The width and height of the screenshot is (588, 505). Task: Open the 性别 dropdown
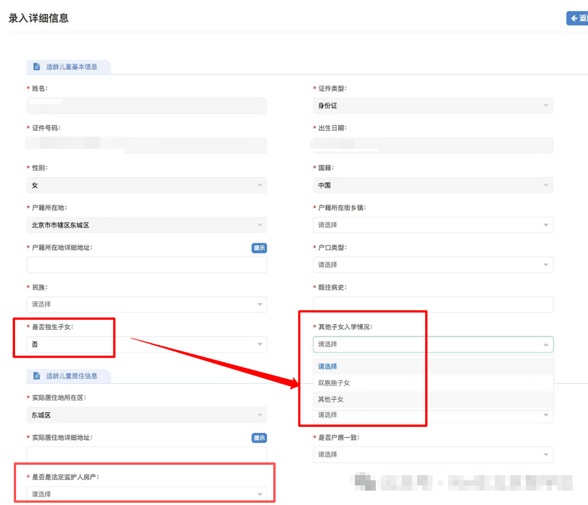tap(146, 185)
